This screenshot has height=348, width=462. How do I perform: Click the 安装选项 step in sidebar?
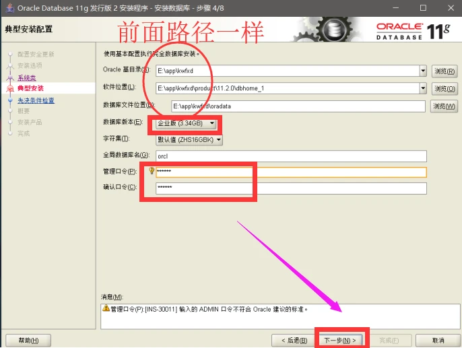30,65
